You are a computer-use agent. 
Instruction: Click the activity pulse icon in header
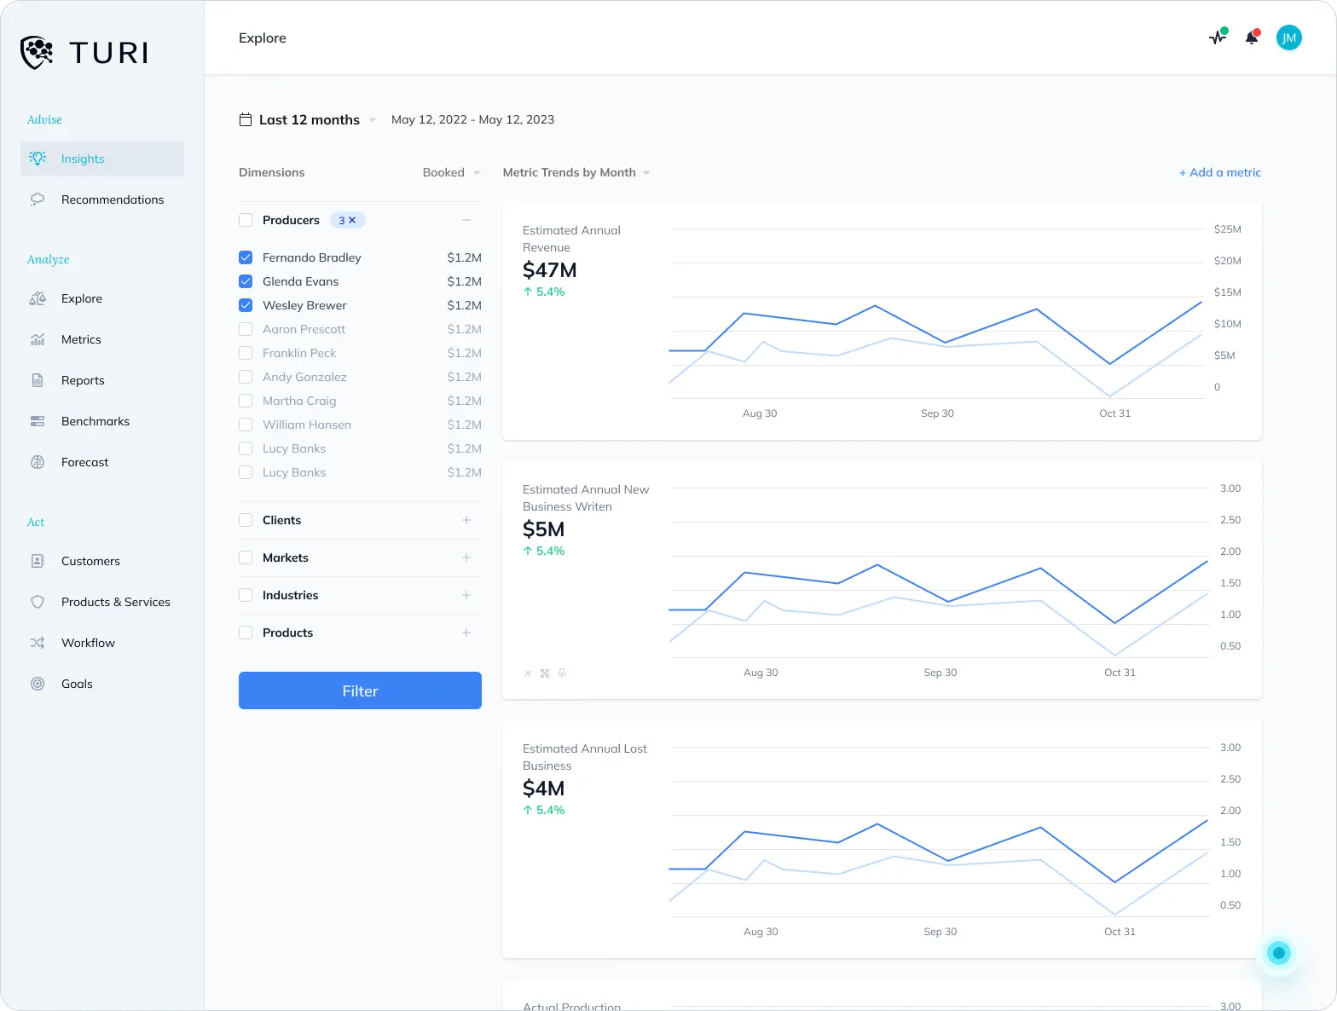(x=1218, y=38)
